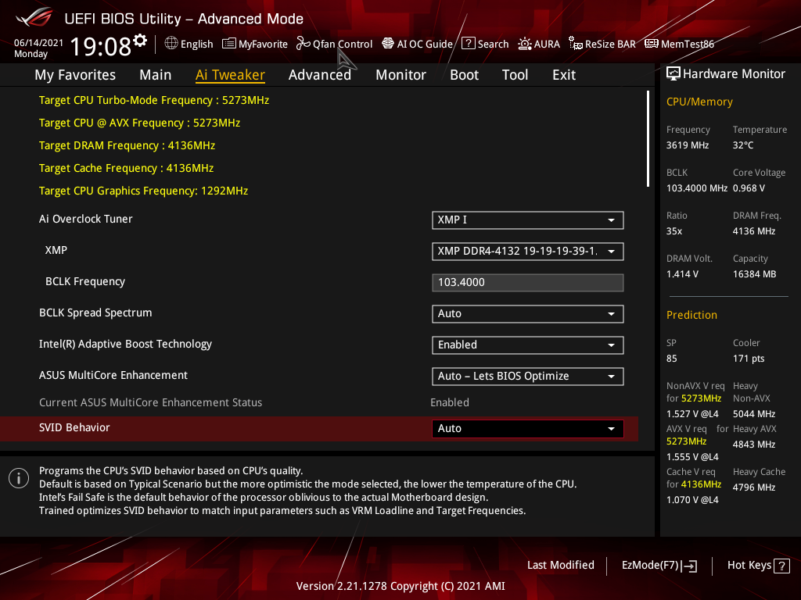Click the 16384 MB capacity value
The image size is (801, 600).
pyautogui.click(x=755, y=274)
